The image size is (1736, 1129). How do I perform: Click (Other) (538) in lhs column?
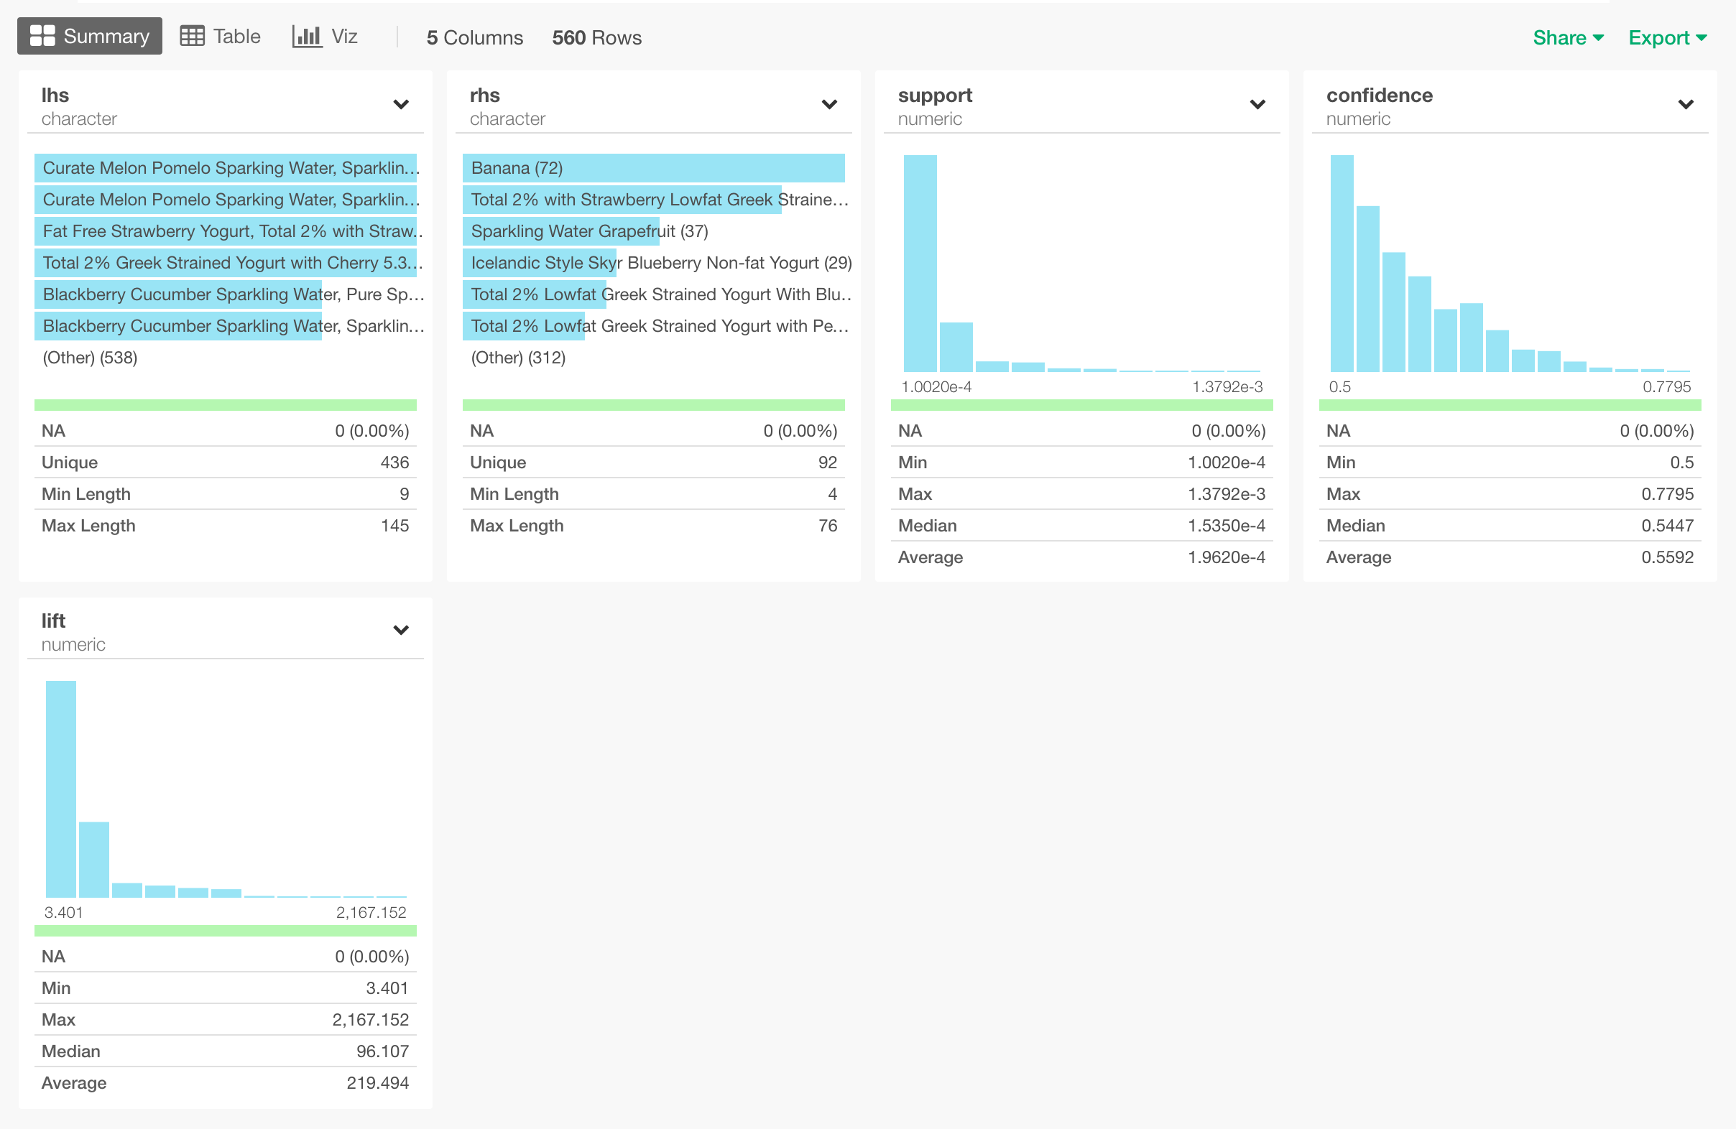point(90,357)
